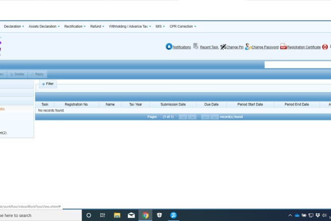Viewport: 331px width, 221px height.
Task: Open the Refund menu
Action: (x=97, y=26)
